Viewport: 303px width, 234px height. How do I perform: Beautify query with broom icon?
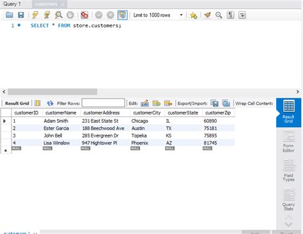click(207, 15)
